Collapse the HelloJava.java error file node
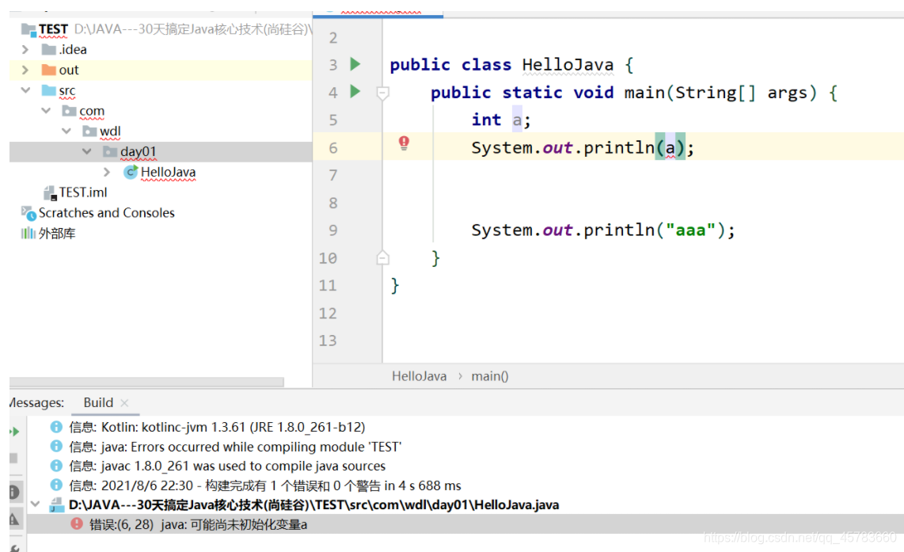Image resolution: width=904 pixels, height=552 pixels. pyautogui.click(x=35, y=504)
